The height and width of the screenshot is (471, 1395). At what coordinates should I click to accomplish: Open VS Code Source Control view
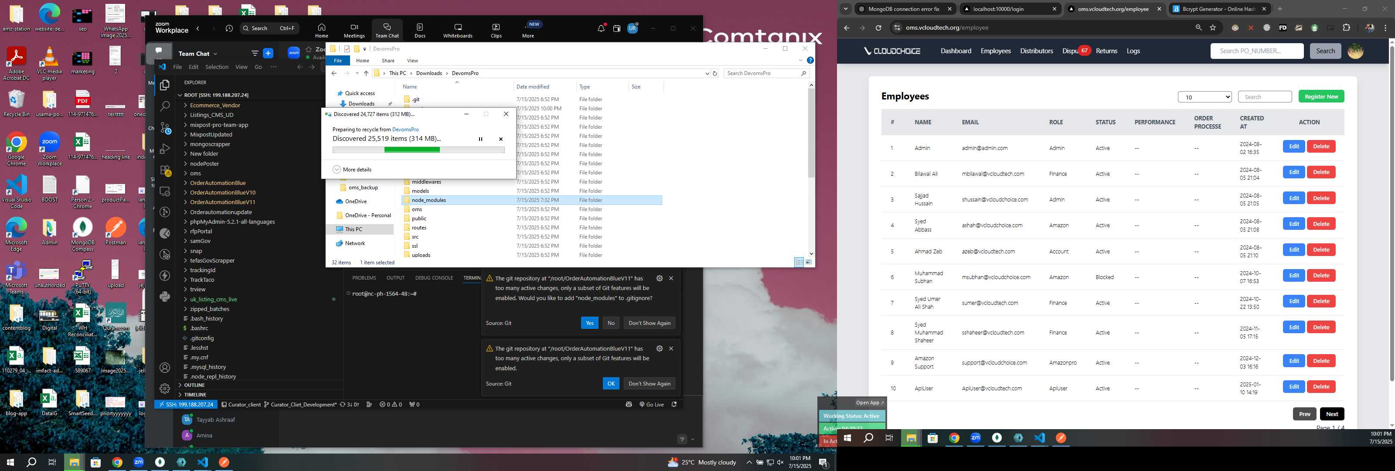pos(165,128)
